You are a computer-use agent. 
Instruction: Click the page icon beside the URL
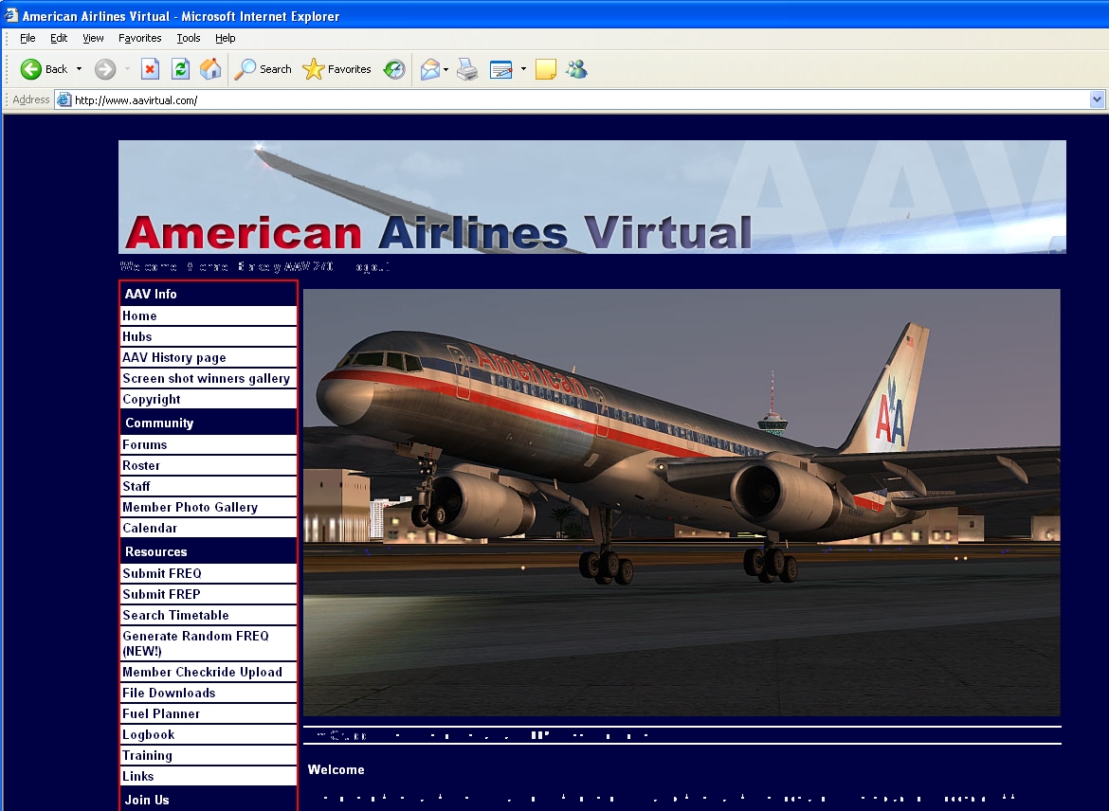coord(64,99)
